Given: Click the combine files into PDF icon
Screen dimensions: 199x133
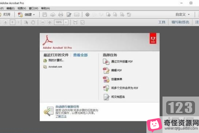Looking at the screenshot, I should pos(106,88).
